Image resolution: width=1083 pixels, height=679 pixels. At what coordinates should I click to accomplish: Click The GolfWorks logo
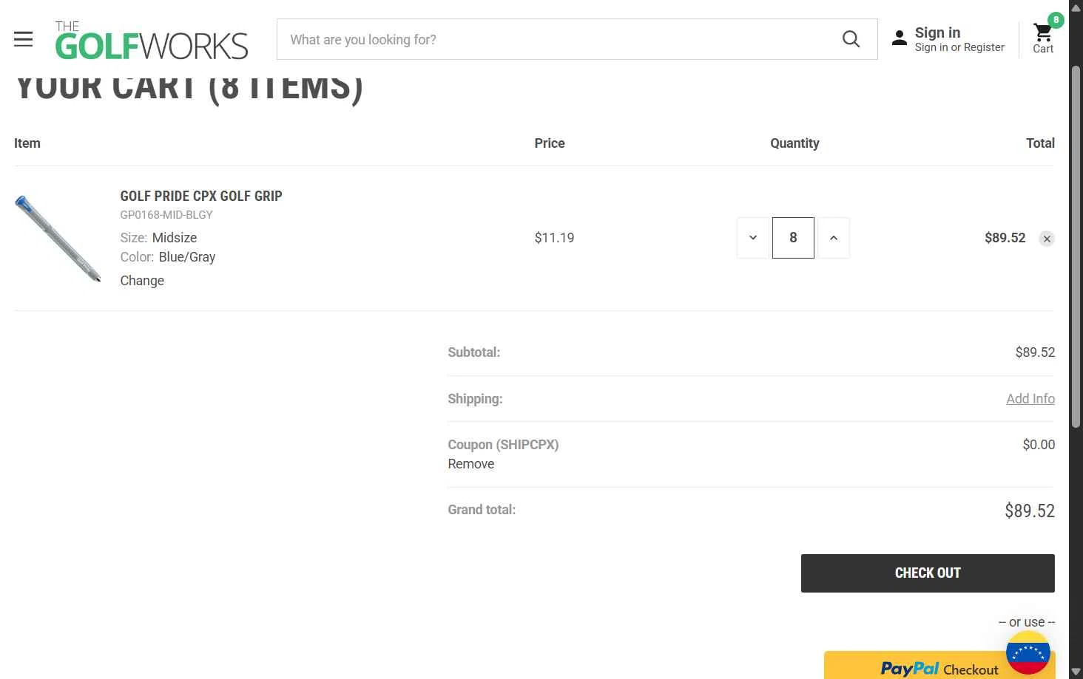click(152, 40)
